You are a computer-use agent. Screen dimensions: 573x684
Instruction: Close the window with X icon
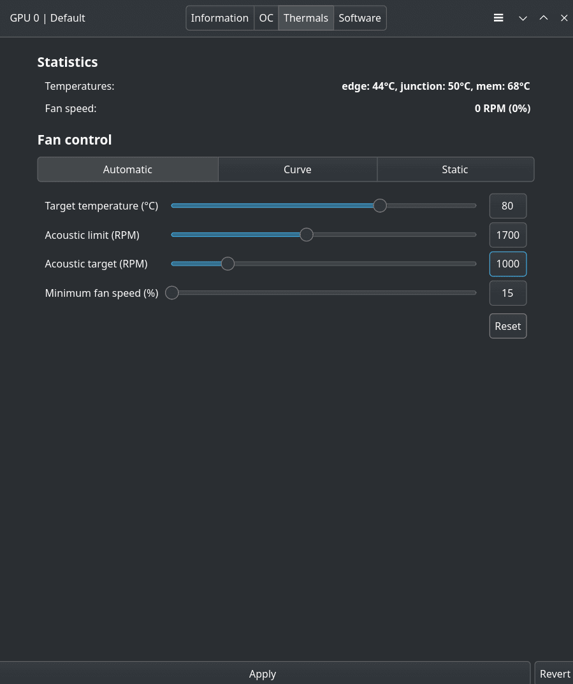coord(564,18)
